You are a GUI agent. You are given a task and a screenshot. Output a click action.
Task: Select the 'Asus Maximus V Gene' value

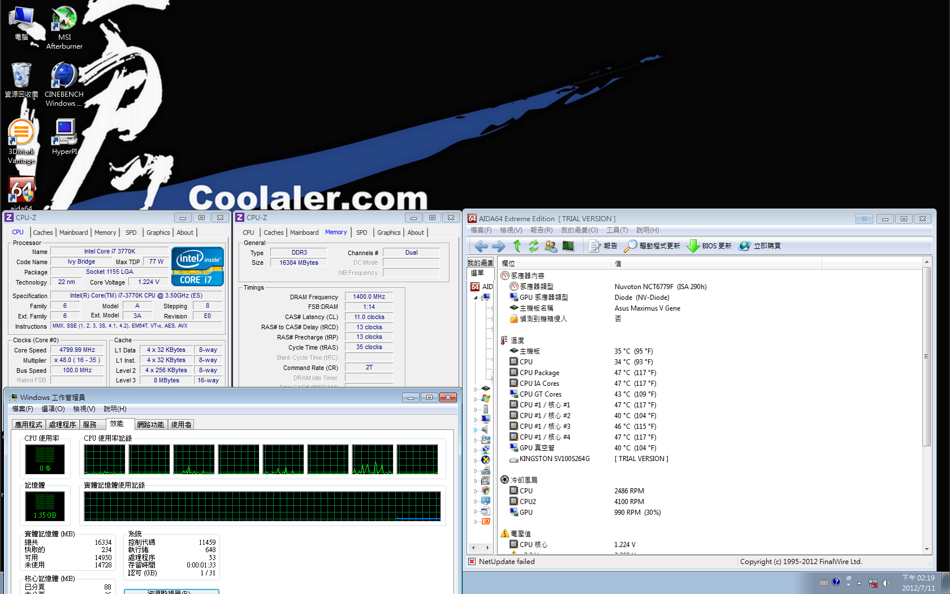647,308
